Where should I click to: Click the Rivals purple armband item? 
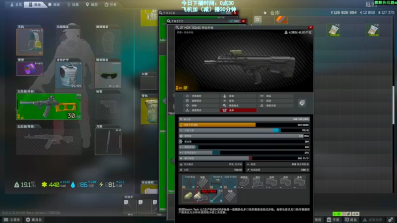point(30,68)
